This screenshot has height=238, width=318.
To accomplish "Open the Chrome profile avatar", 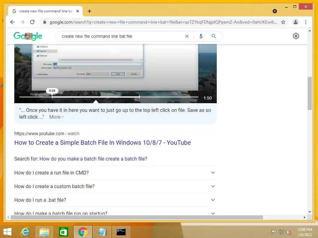I will point(296,22).
